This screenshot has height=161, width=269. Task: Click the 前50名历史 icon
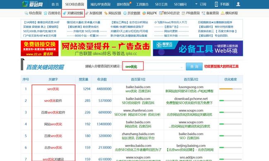point(161,13)
